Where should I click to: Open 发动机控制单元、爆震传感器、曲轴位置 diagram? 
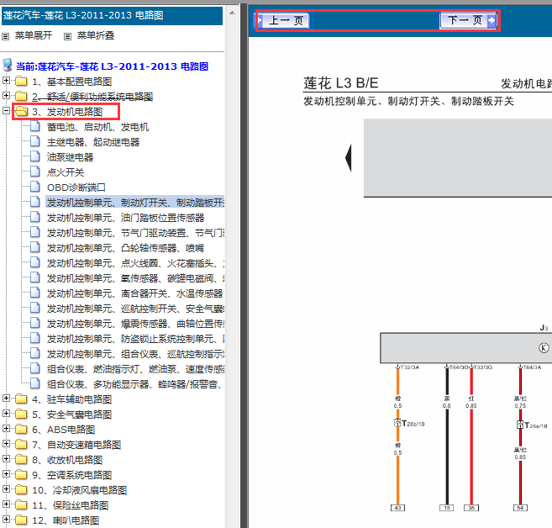coord(135,324)
